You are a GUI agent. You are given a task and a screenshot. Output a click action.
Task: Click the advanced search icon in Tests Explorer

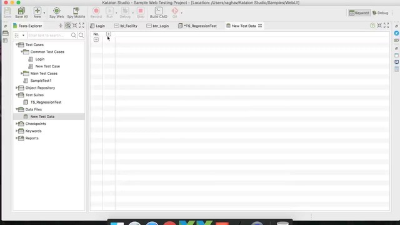coord(81,35)
